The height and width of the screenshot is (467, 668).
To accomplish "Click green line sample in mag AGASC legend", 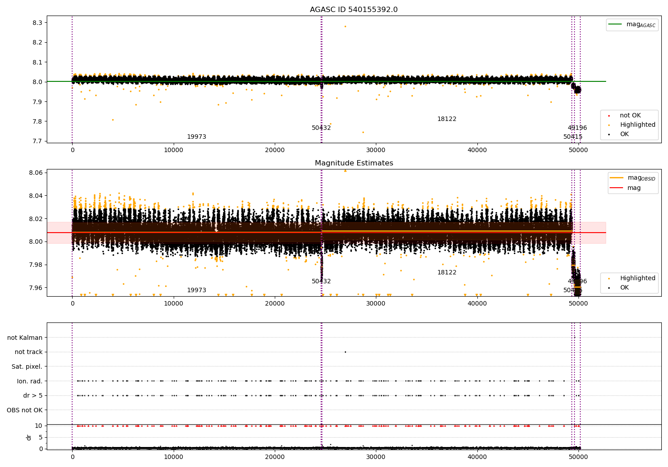I will [615, 24].
